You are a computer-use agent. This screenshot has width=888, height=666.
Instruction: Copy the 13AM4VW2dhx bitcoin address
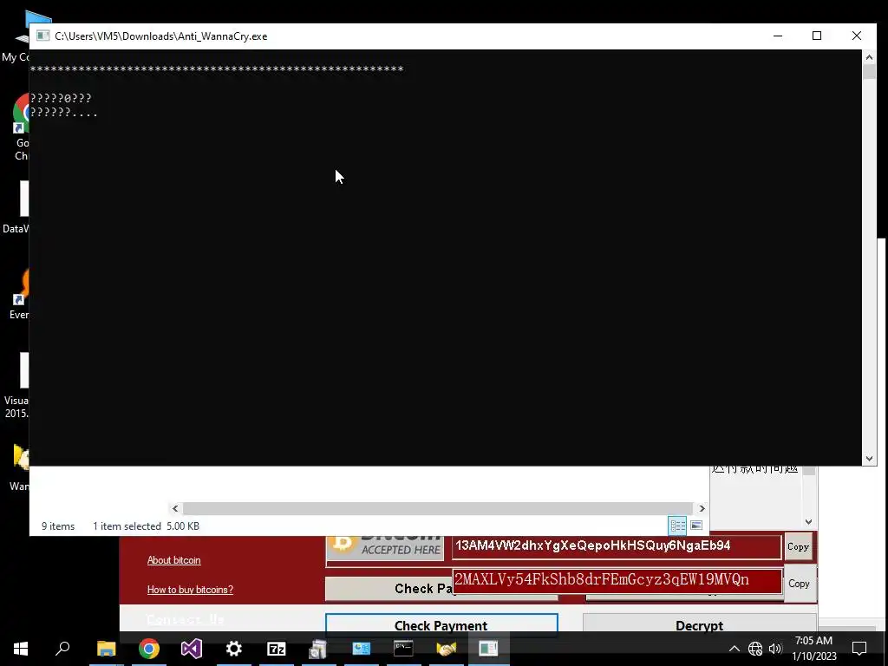pos(798,546)
